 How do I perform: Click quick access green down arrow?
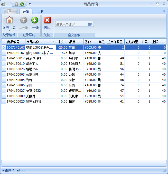tap(22, 4)
